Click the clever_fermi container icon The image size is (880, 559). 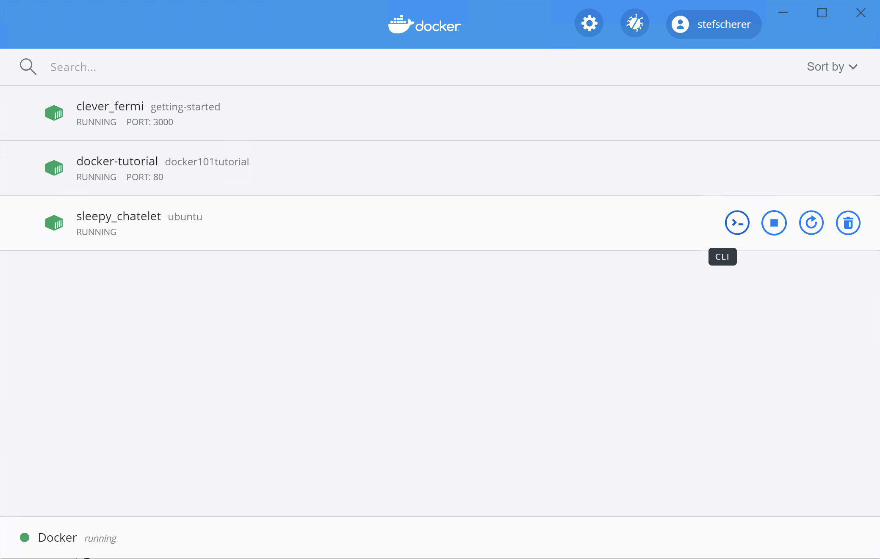(54, 113)
